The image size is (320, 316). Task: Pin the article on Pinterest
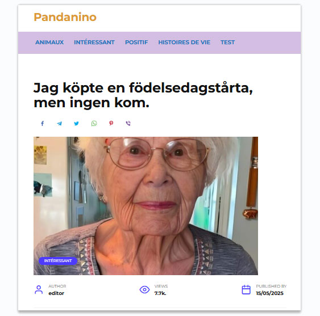[111, 123]
